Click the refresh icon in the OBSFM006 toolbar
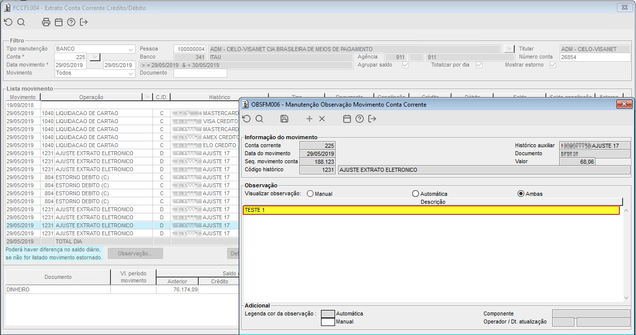Viewport: 636px width, 335px height. click(x=246, y=119)
